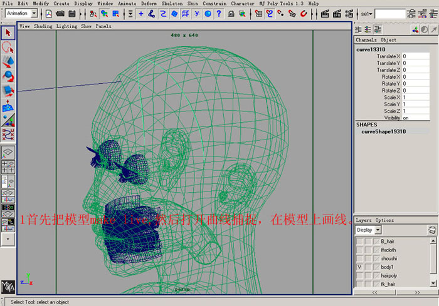Select the curveShape19310 shape entry
Screen dimensions: 439x306
[383, 131]
